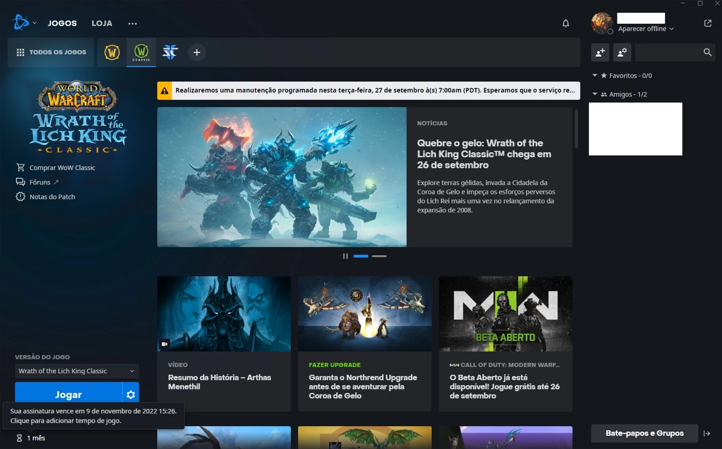The width and height of the screenshot is (722, 449).
Task: Click the maintenance warning icon
Action: pos(165,91)
